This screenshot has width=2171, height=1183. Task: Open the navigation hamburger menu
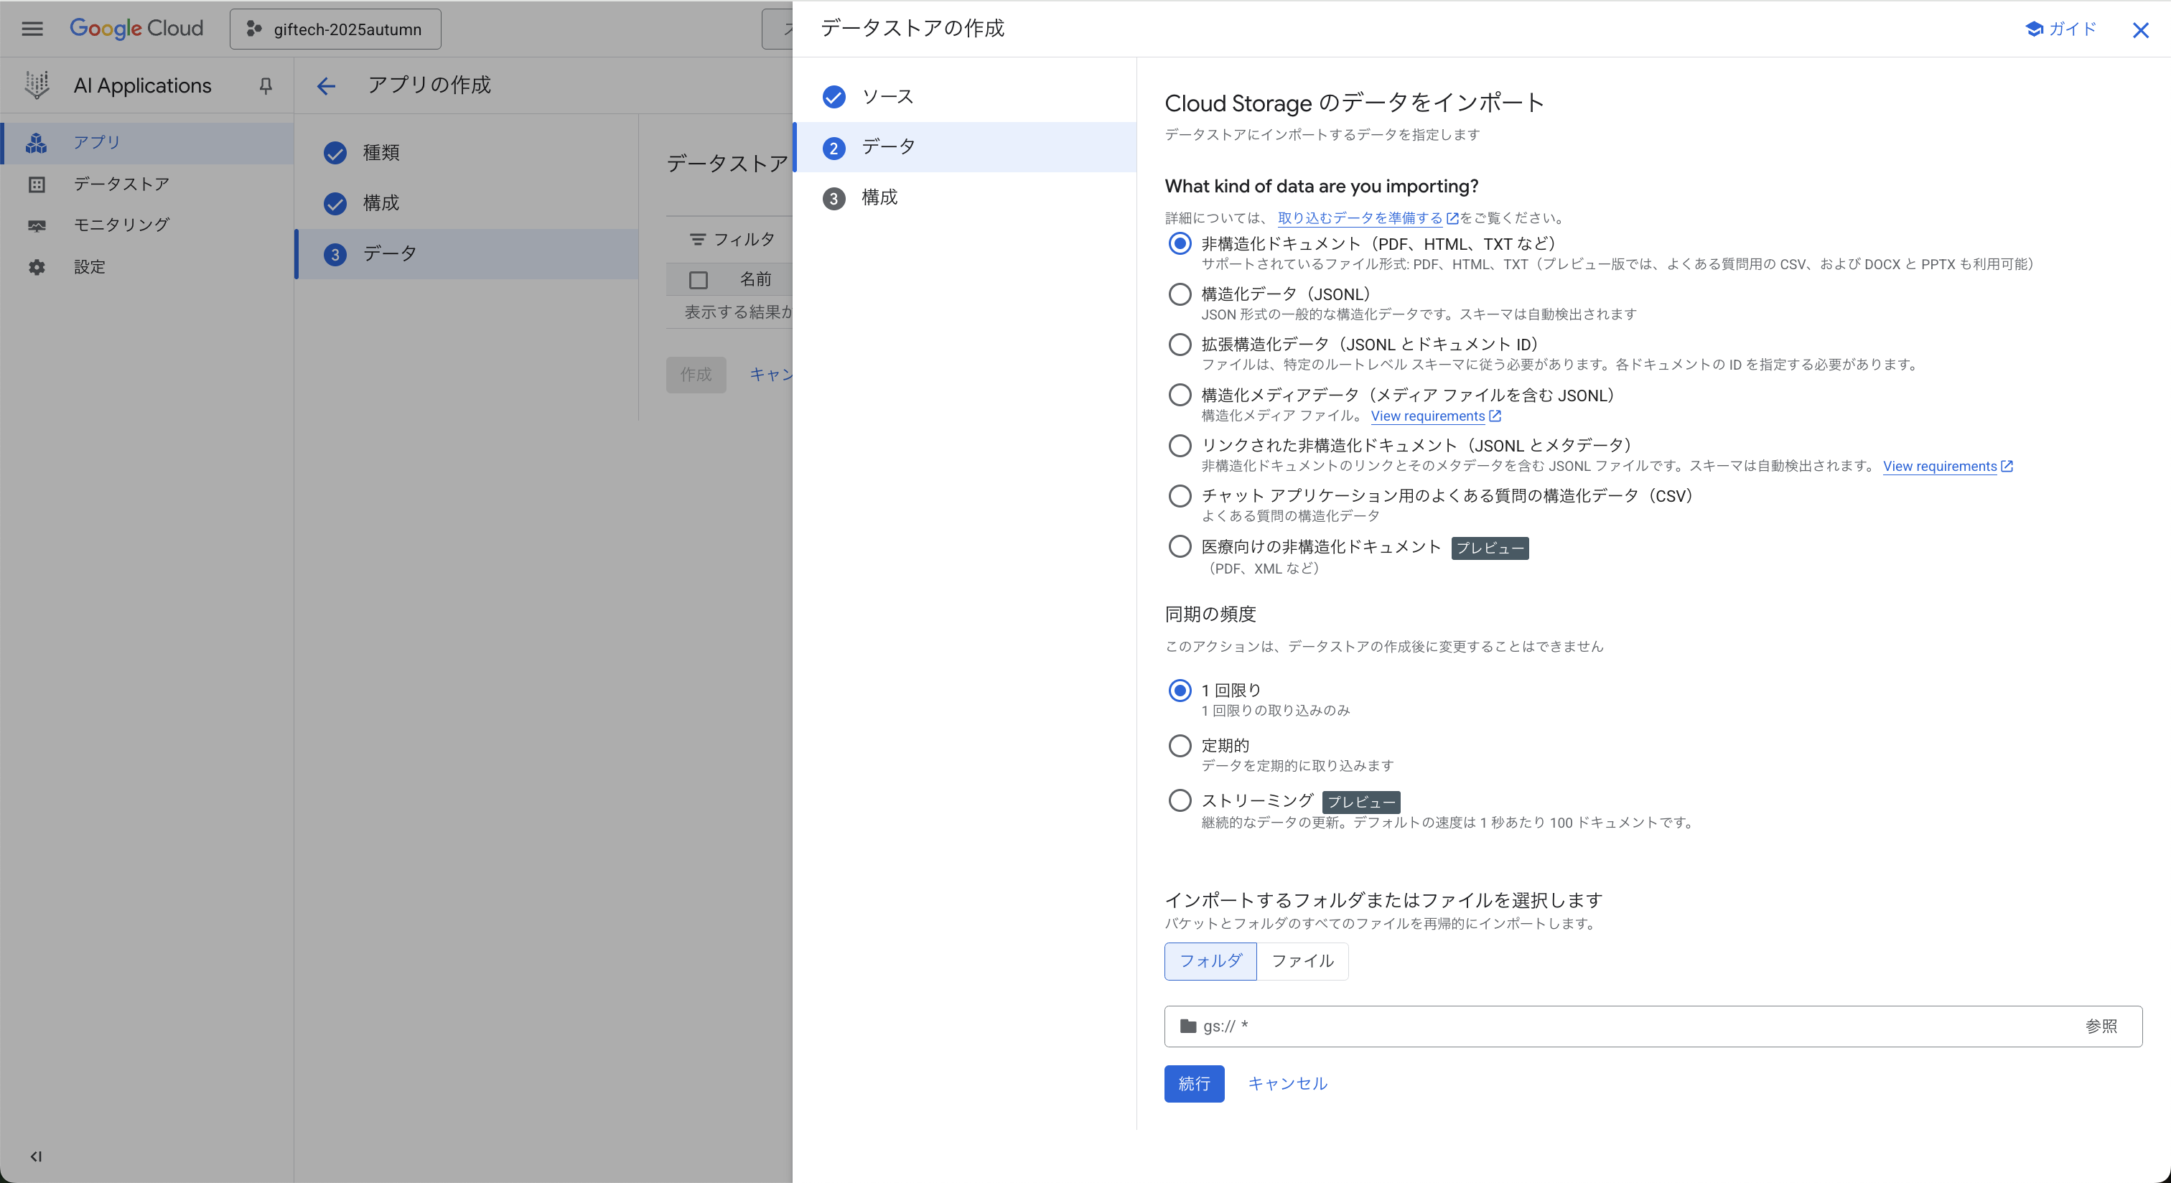point(32,28)
